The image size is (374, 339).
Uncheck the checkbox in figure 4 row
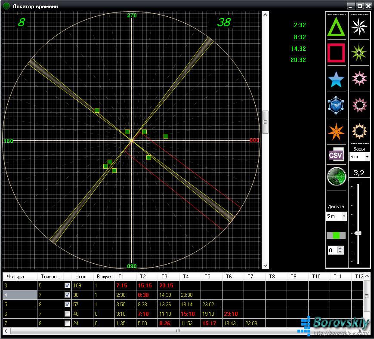(67, 295)
